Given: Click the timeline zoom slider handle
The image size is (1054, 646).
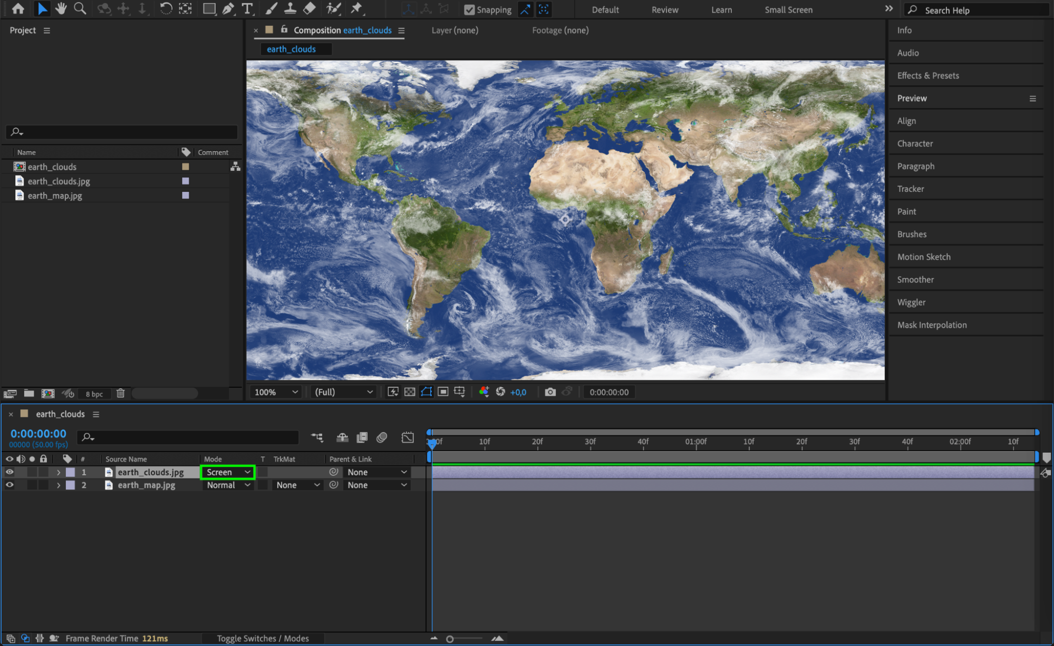Looking at the screenshot, I should (450, 639).
